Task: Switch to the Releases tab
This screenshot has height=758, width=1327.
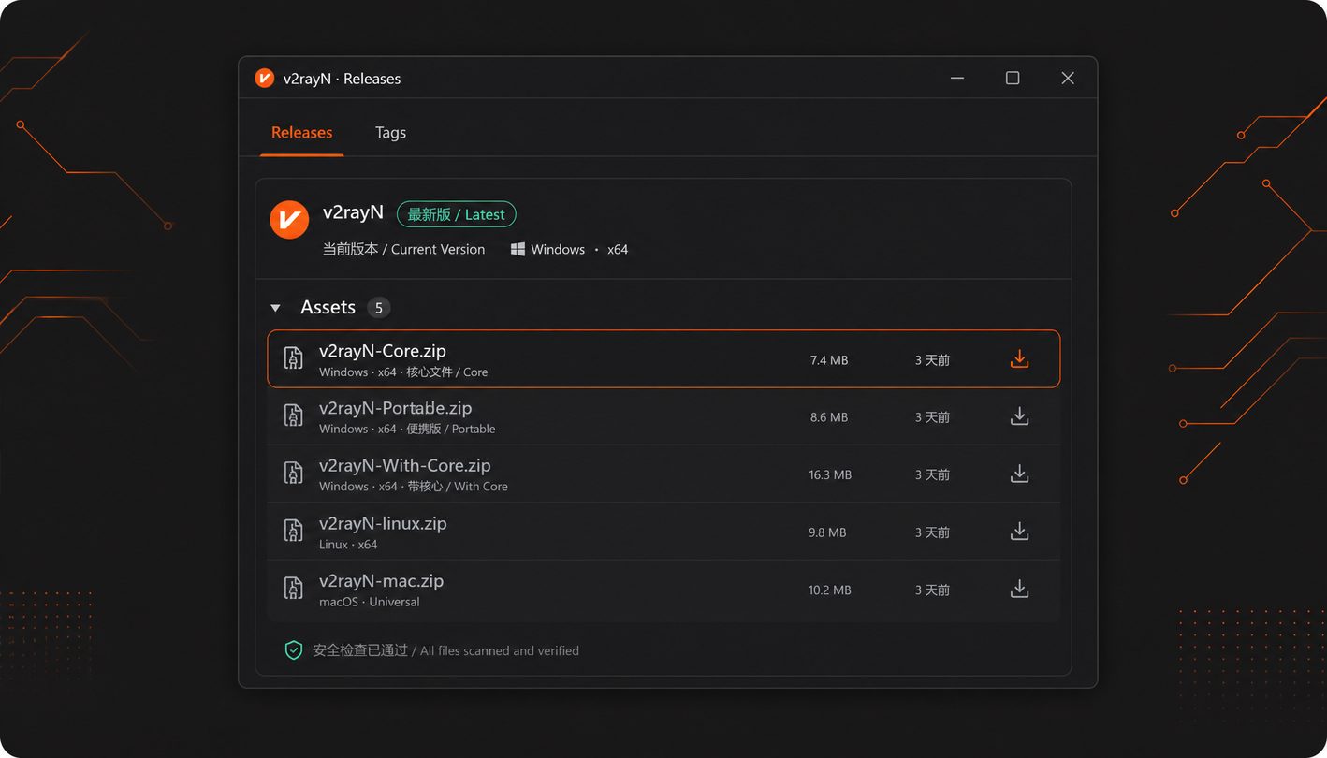Action: (x=301, y=133)
